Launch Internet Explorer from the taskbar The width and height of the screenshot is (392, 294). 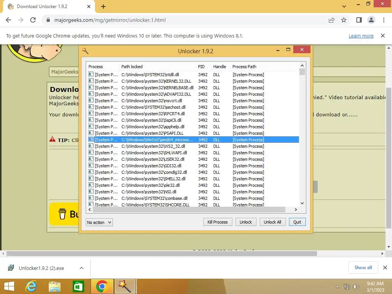[31, 286]
